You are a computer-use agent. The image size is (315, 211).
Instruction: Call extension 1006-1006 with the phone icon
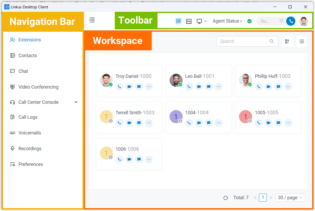[x=120, y=159]
